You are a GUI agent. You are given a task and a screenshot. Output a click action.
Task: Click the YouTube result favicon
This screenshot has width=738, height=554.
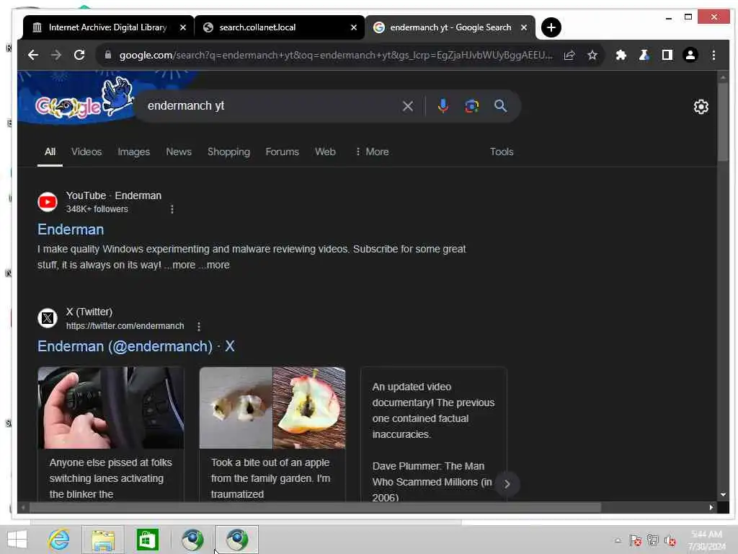pos(48,202)
